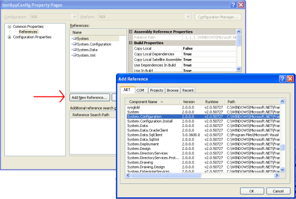Screen dimensions: 296x199
Task: Collapse the Common Properties tree node
Action: pyautogui.click(x=9, y=27)
